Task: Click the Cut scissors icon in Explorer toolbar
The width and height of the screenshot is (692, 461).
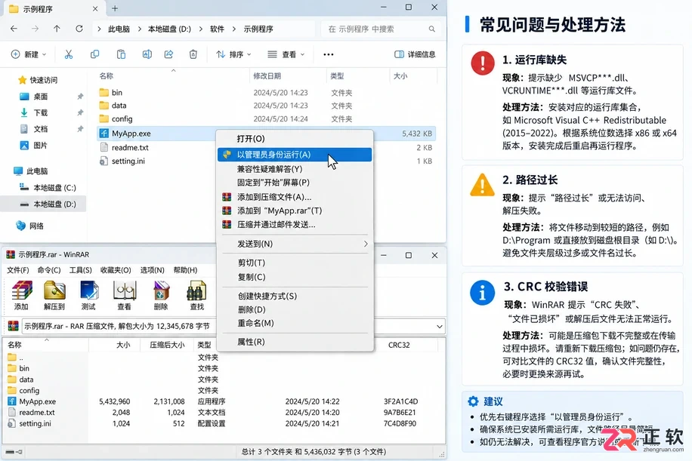Action: point(69,54)
